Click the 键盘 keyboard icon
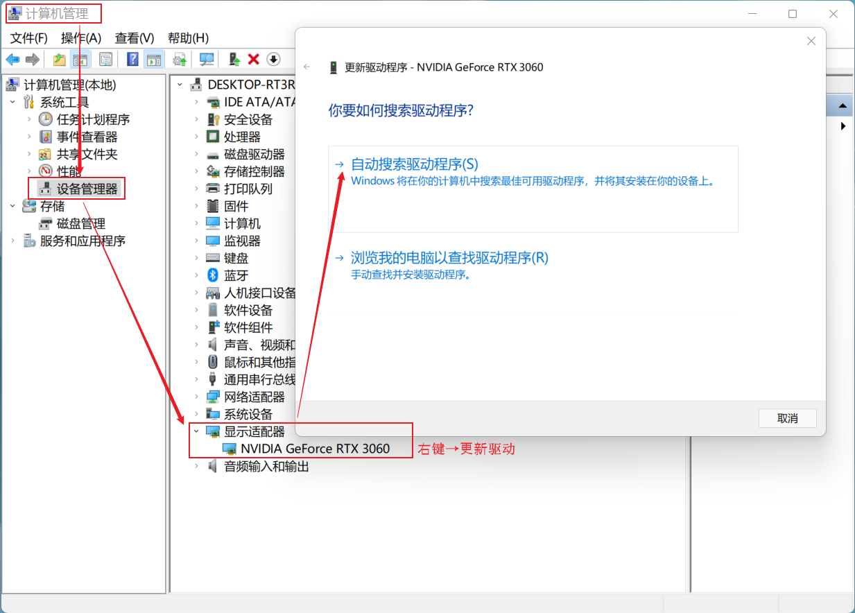Image resolution: width=855 pixels, height=613 pixels. [214, 258]
